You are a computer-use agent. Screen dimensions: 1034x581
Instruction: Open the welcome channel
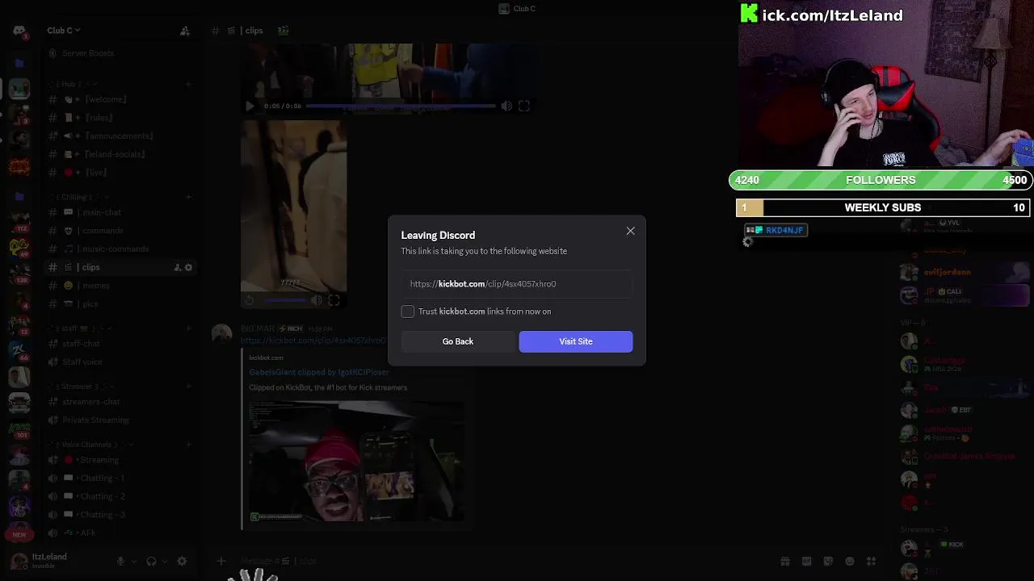tap(106, 99)
